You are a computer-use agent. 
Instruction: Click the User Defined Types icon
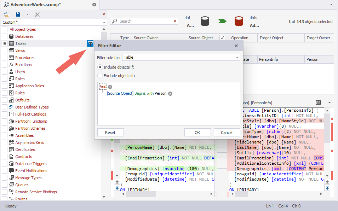(x=11, y=107)
